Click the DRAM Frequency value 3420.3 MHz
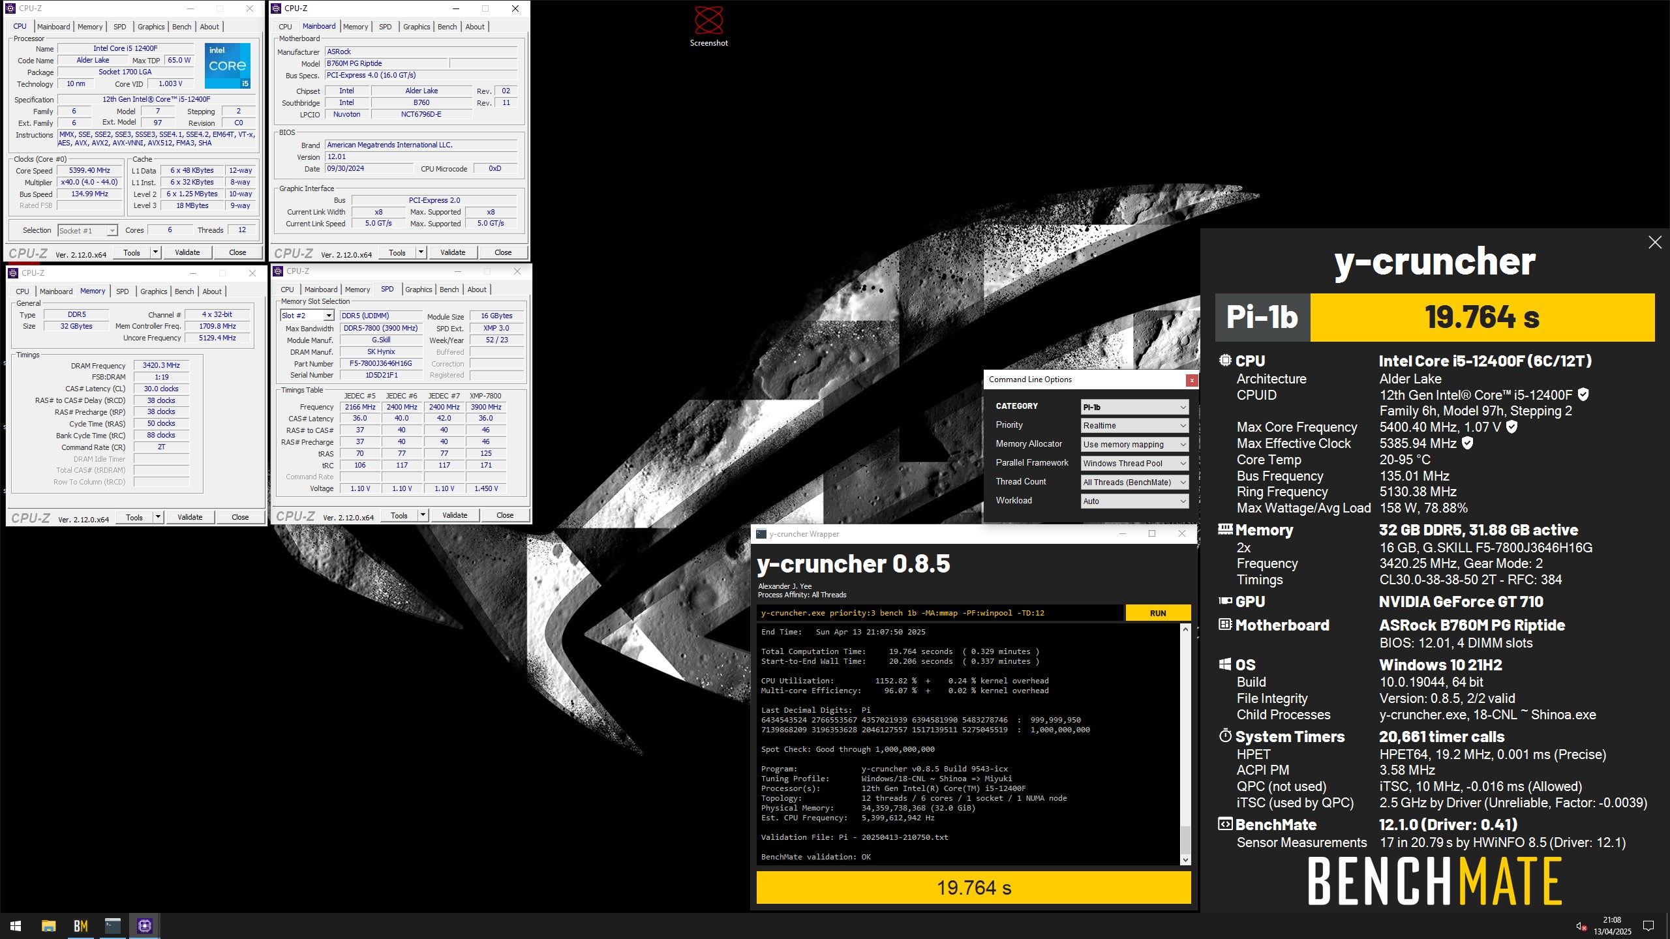This screenshot has height=939, width=1670. (161, 365)
